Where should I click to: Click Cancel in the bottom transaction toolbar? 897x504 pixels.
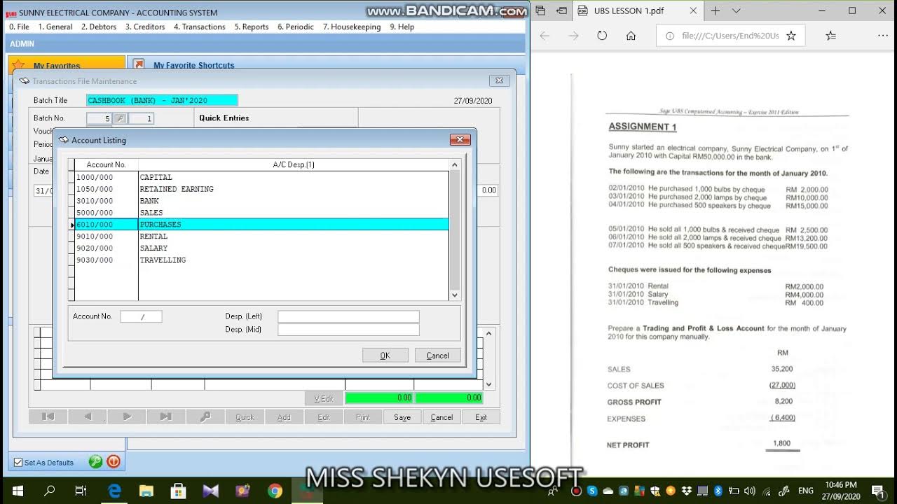(x=441, y=416)
